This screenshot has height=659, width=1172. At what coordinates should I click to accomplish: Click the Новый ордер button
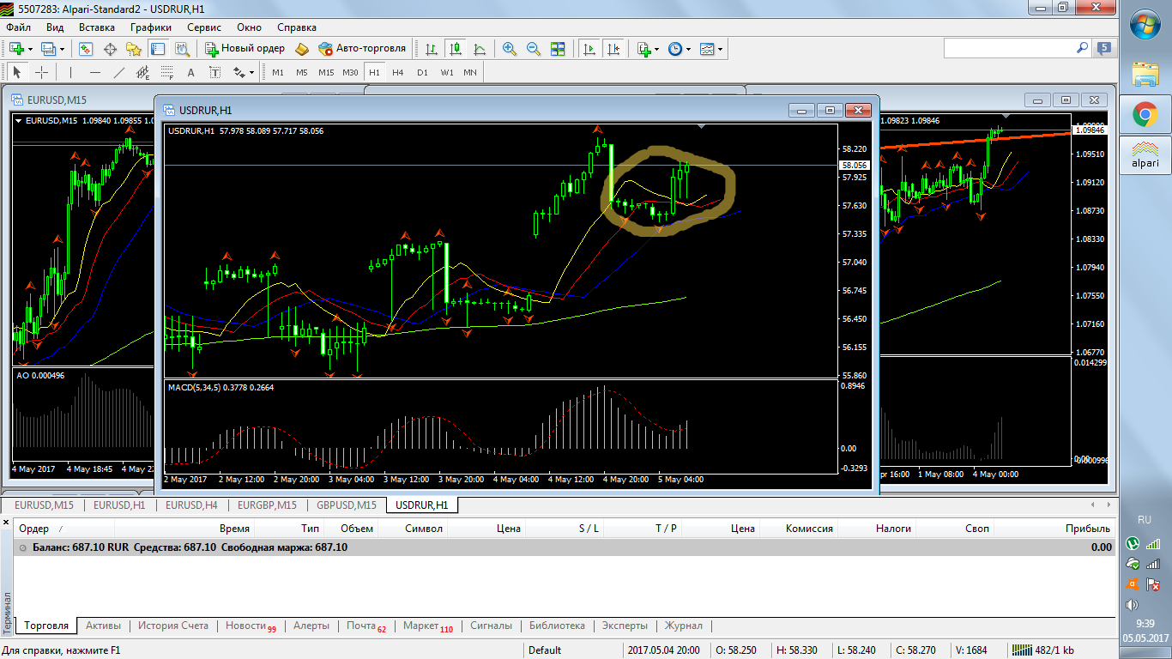[x=245, y=49]
